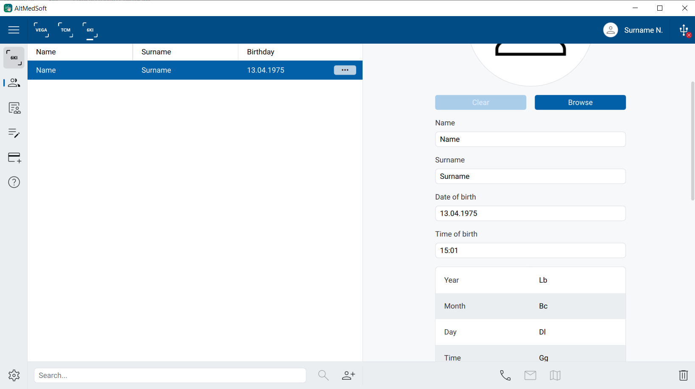The width and height of the screenshot is (695, 389).
Task: Open the reports sidebar icon
Action: [14, 108]
